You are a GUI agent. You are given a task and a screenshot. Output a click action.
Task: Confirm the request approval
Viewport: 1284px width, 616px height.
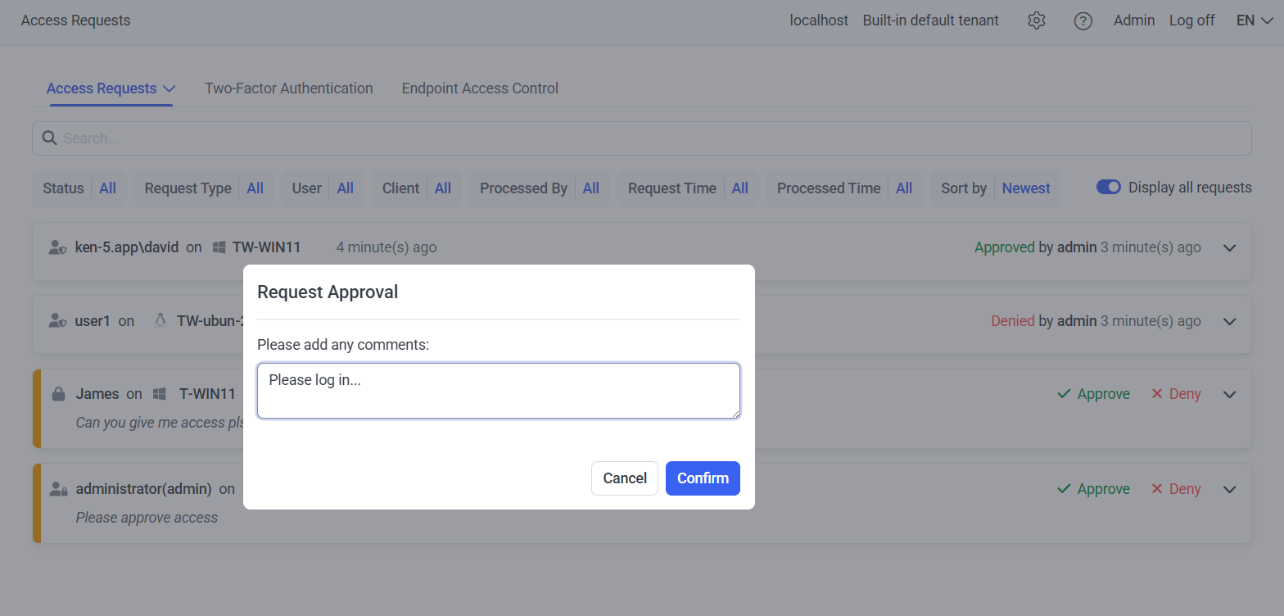pos(702,478)
